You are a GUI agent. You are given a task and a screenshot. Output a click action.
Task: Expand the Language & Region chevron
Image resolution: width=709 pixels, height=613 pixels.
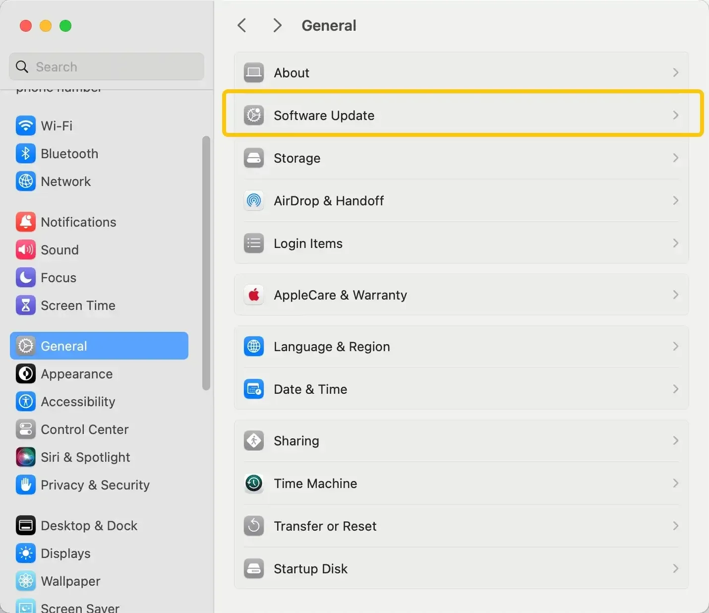(675, 346)
